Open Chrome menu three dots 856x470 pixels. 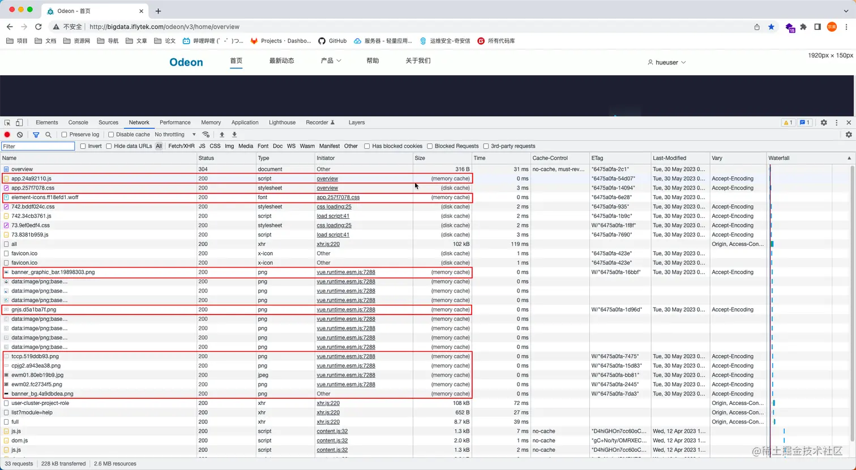tap(846, 27)
